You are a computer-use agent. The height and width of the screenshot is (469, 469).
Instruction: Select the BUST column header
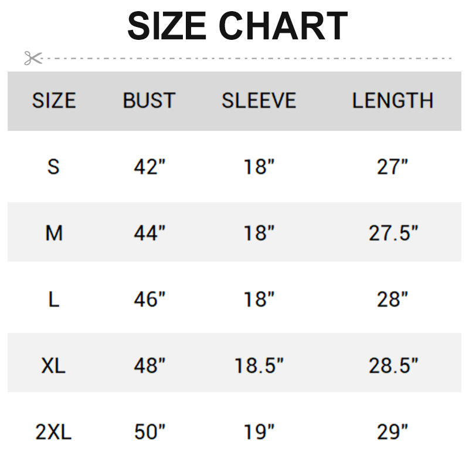149,101
